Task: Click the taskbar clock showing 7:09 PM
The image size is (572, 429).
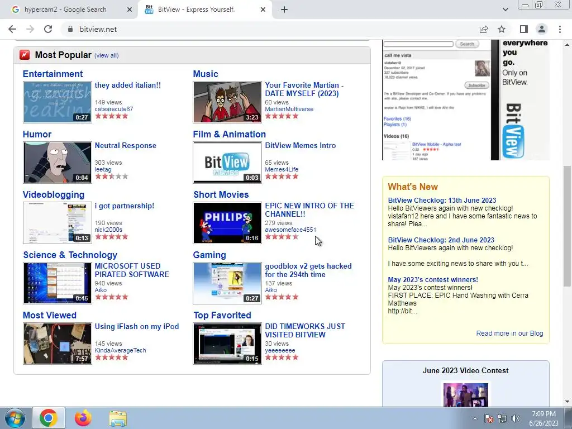Action: [544, 418]
